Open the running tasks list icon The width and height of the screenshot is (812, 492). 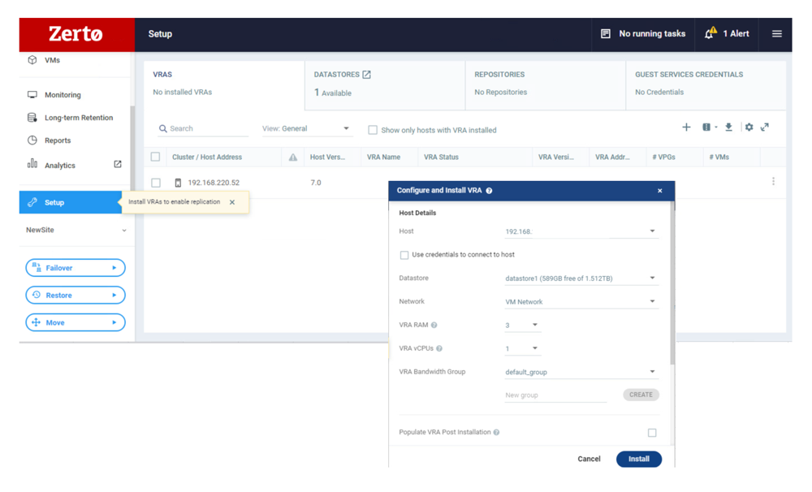click(x=606, y=33)
